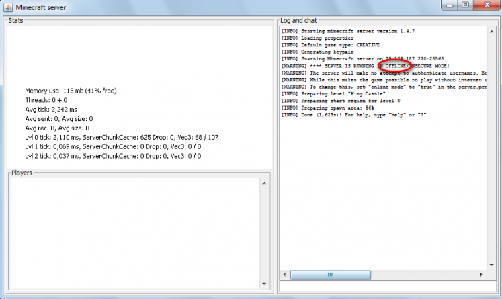Image resolution: width=502 pixels, height=299 pixels.
Task: Click the "Log and chat" panel label
Action: click(298, 20)
